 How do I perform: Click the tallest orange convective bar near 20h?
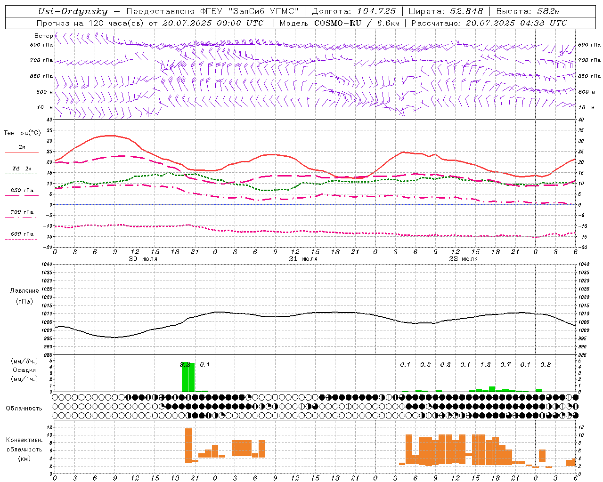pyautogui.click(x=188, y=445)
